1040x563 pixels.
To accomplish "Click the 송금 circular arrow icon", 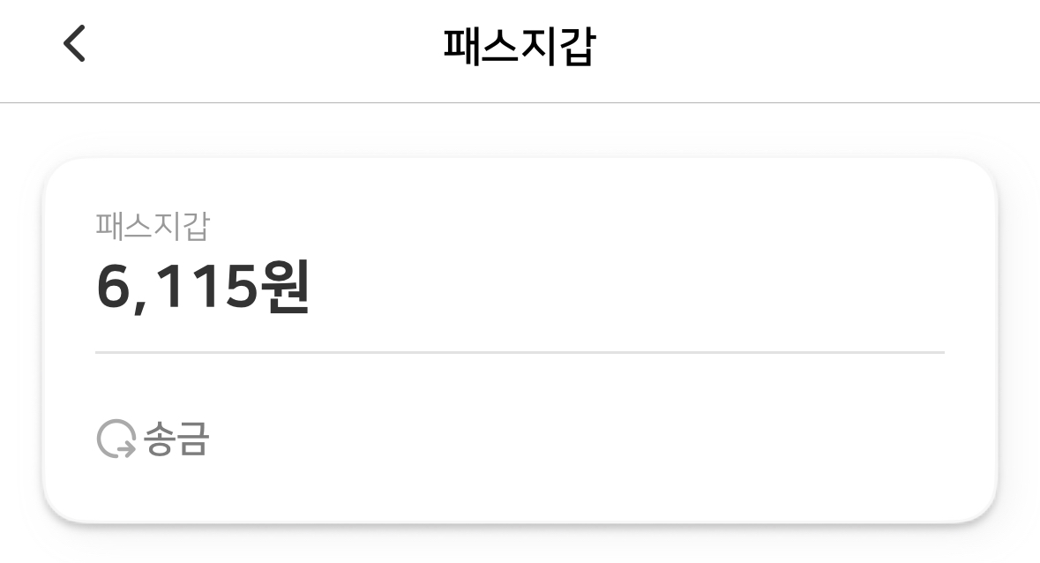I will click(x=116, y=440).
